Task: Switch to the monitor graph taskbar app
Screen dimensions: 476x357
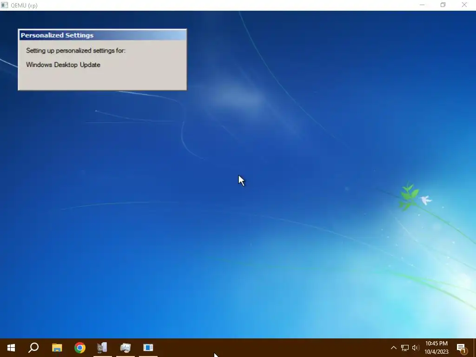Action: 126,348
